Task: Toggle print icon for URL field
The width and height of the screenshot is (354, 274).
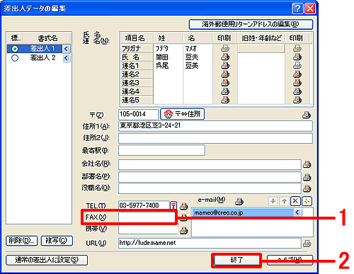Action: click(x=307, y=243)
